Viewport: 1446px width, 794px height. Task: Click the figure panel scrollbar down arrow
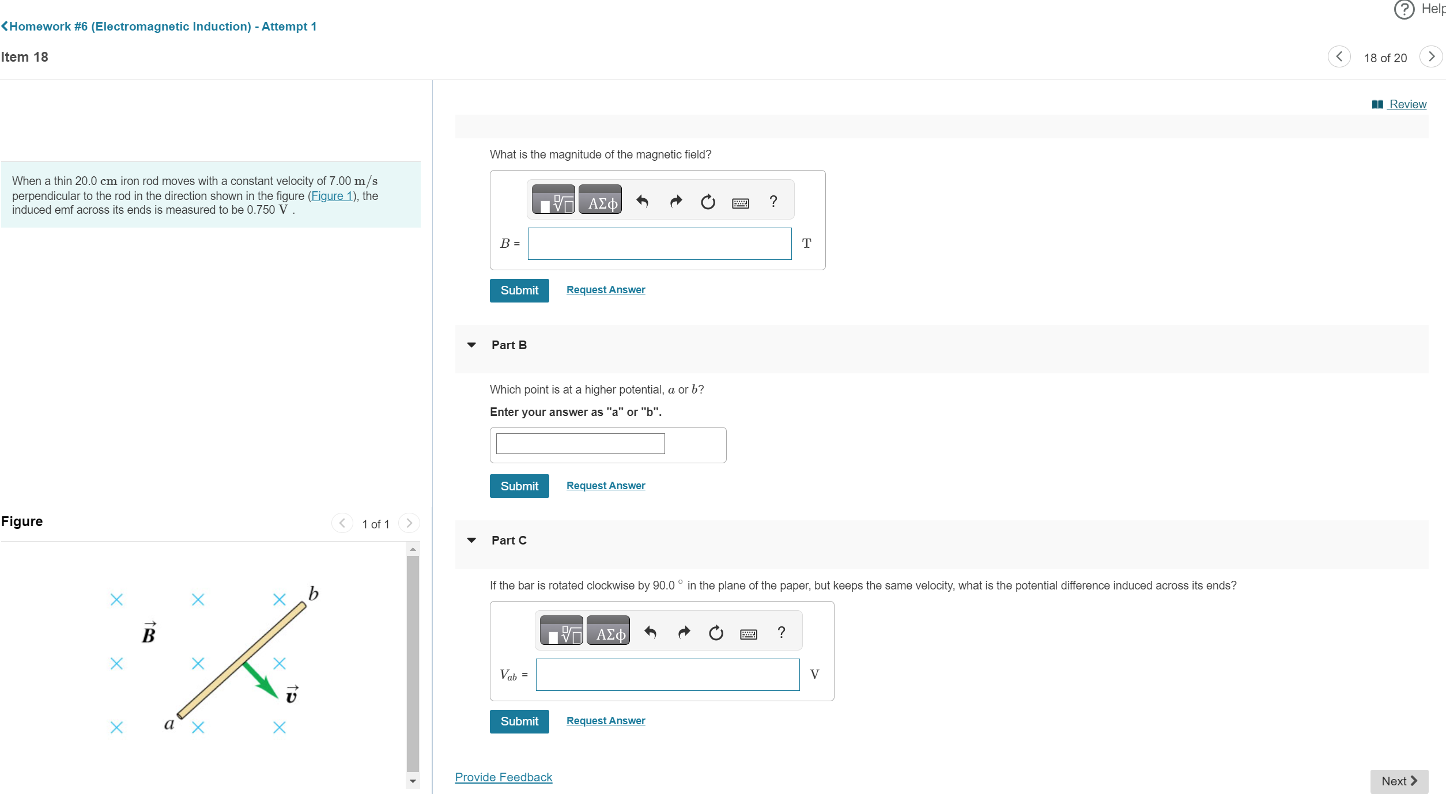[413, 781]
